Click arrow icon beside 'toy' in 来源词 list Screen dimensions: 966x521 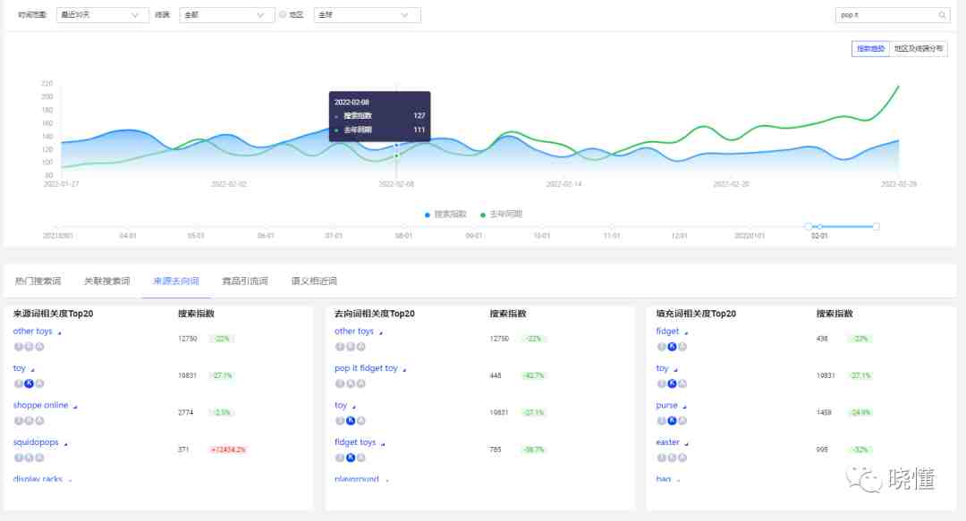33,369
